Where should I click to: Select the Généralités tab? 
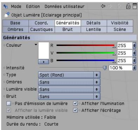[x=68, y=23]
